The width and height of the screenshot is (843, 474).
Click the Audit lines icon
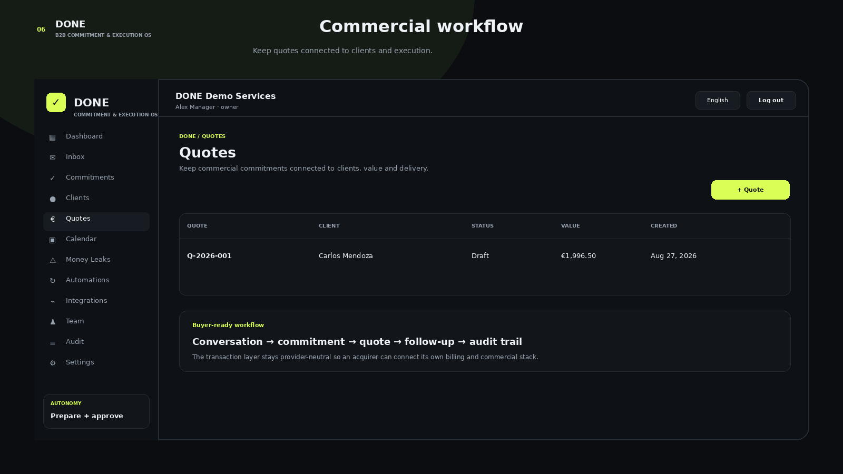(x=53, y=343)
